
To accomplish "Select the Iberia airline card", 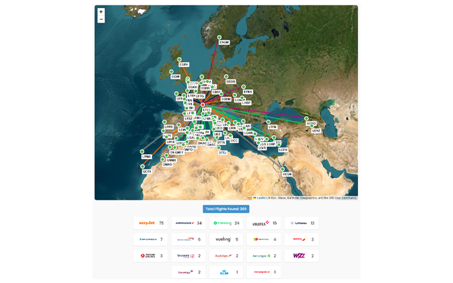I will pos(302,239).
